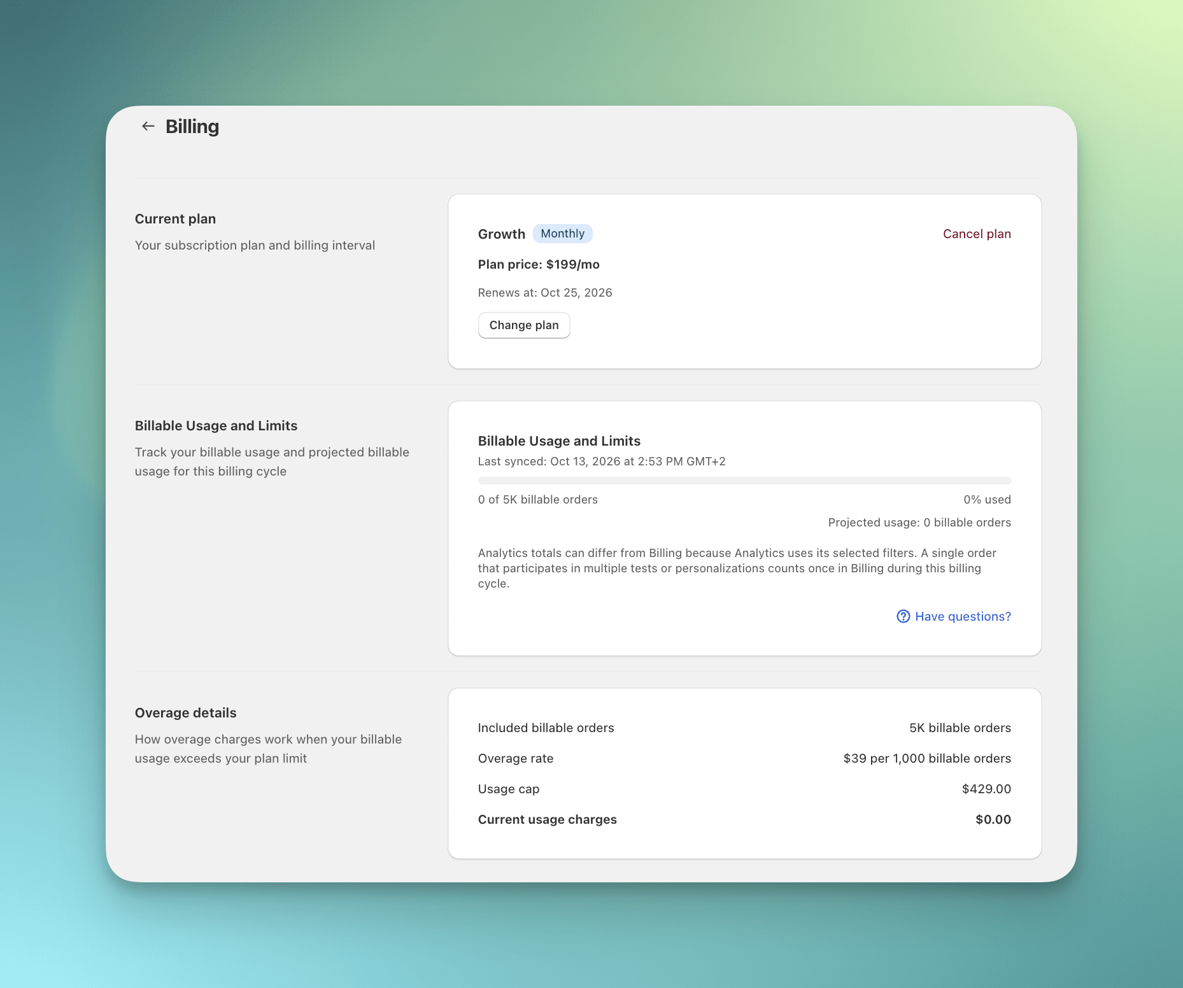Click the Usage cap label

pos(509,789)
